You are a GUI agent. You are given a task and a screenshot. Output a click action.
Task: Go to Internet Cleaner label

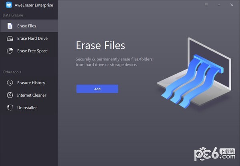coord(32,95)
